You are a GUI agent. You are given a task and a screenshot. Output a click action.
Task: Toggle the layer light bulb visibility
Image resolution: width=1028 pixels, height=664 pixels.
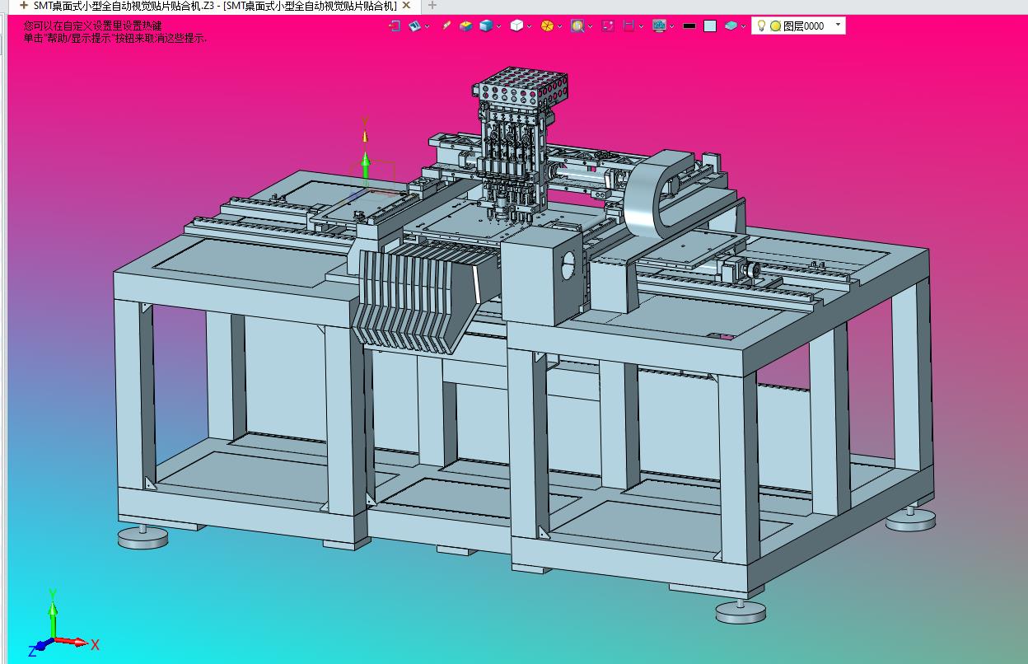point(761,26)
